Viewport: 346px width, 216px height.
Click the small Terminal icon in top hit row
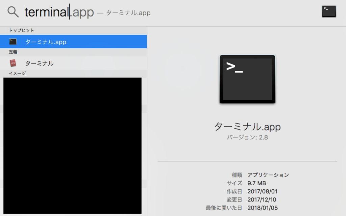13,42
